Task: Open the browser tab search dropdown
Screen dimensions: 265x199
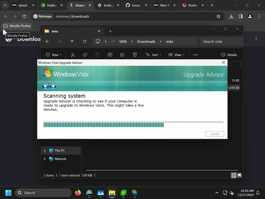Action: (x=5, y=5)
